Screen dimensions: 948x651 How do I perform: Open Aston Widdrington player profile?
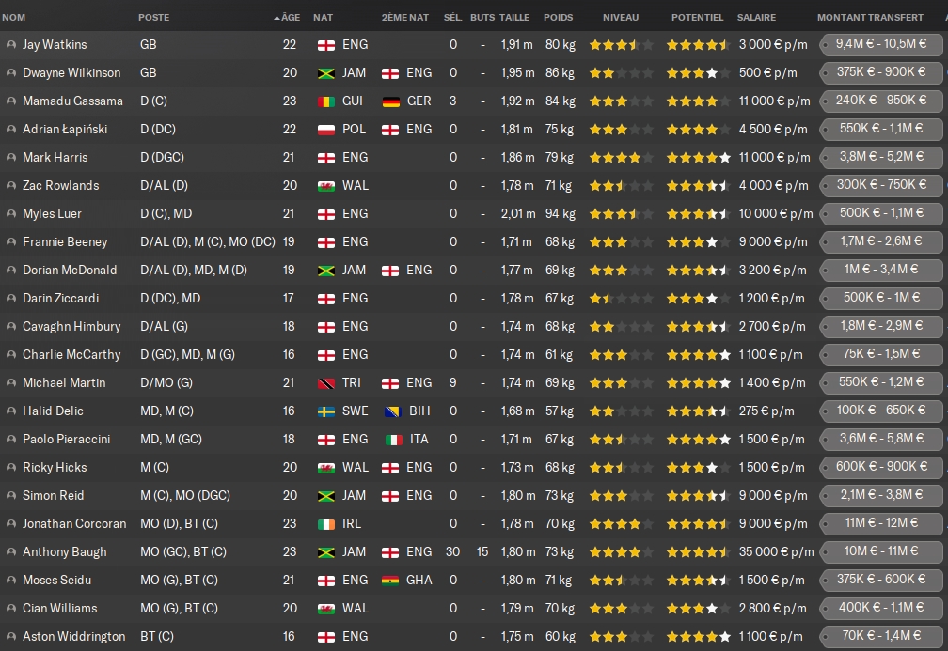(x=73, y=637)
